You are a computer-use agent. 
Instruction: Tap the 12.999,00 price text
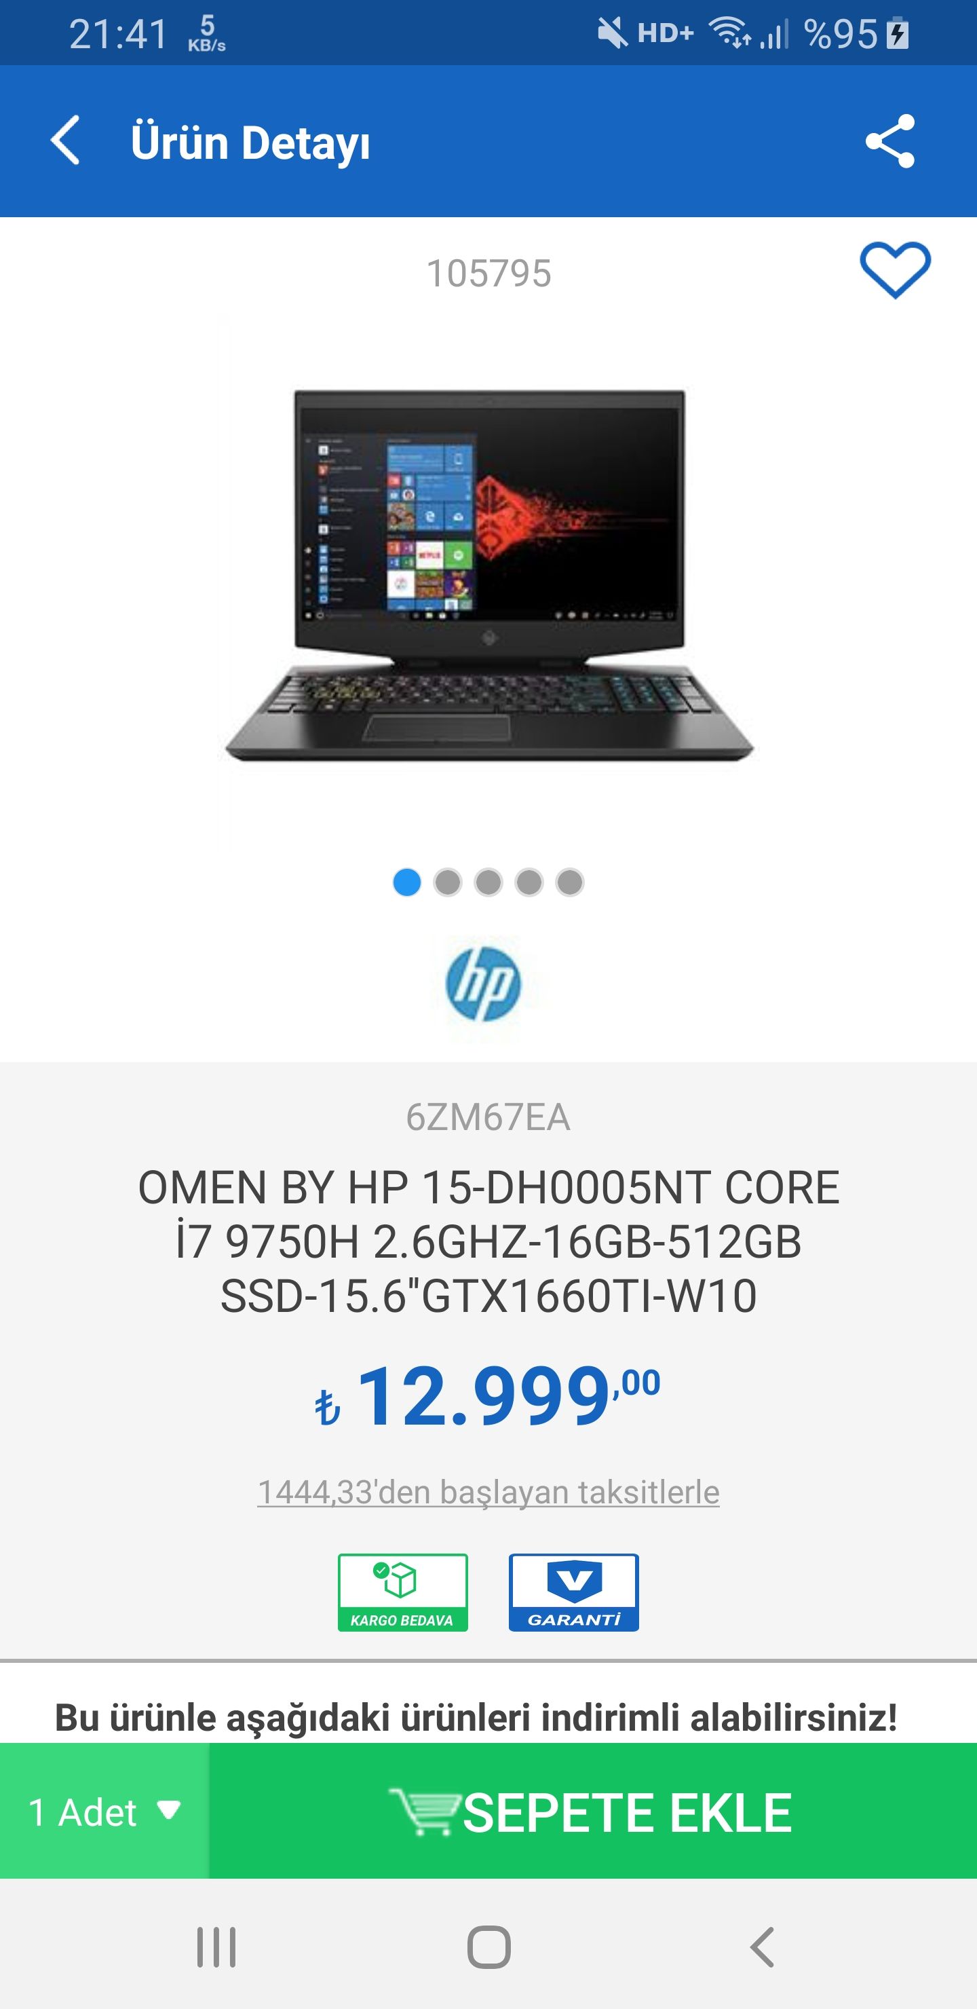coord(488,1396)
